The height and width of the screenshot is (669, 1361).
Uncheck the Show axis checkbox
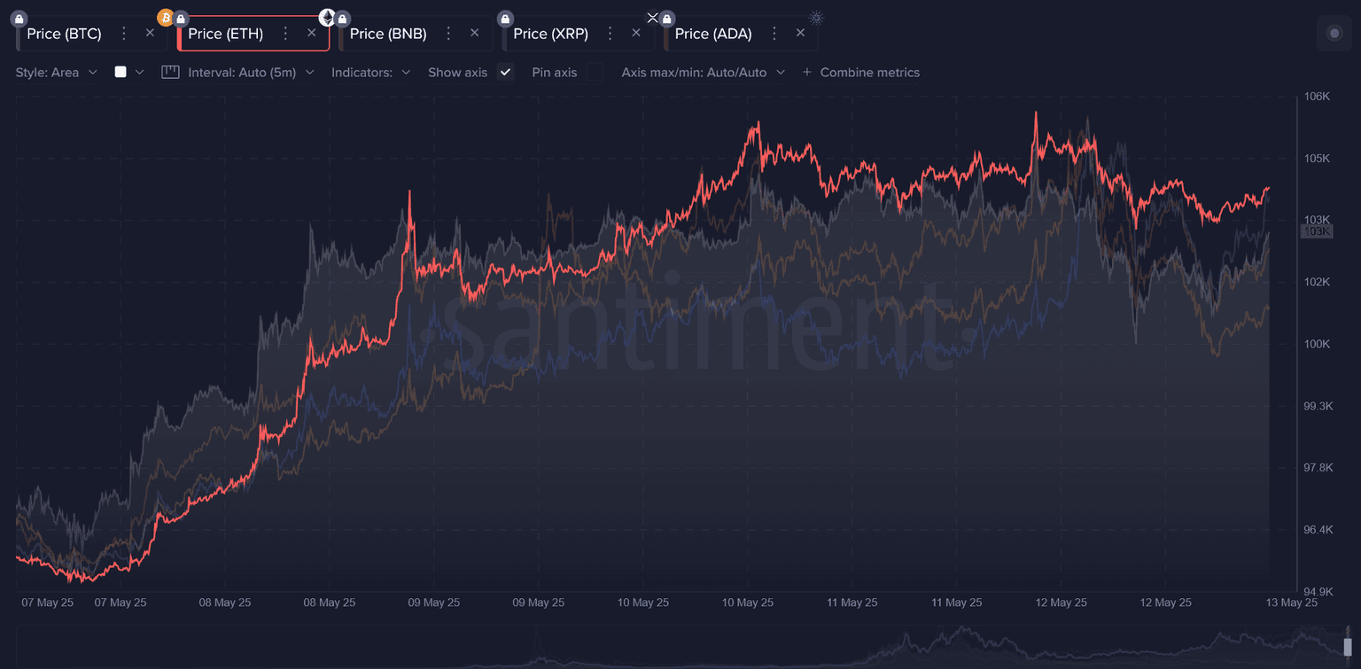point(506,73)
